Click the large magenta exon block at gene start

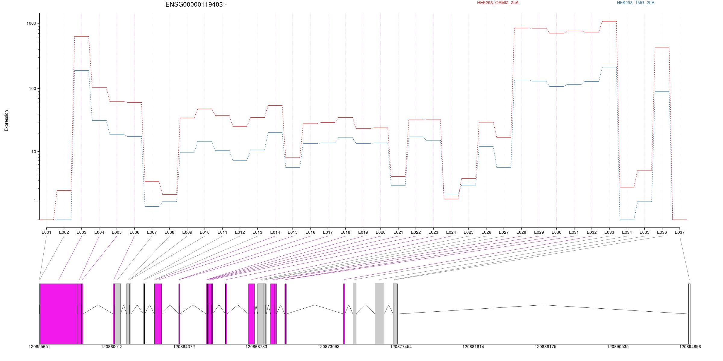[x=59, y=314]
